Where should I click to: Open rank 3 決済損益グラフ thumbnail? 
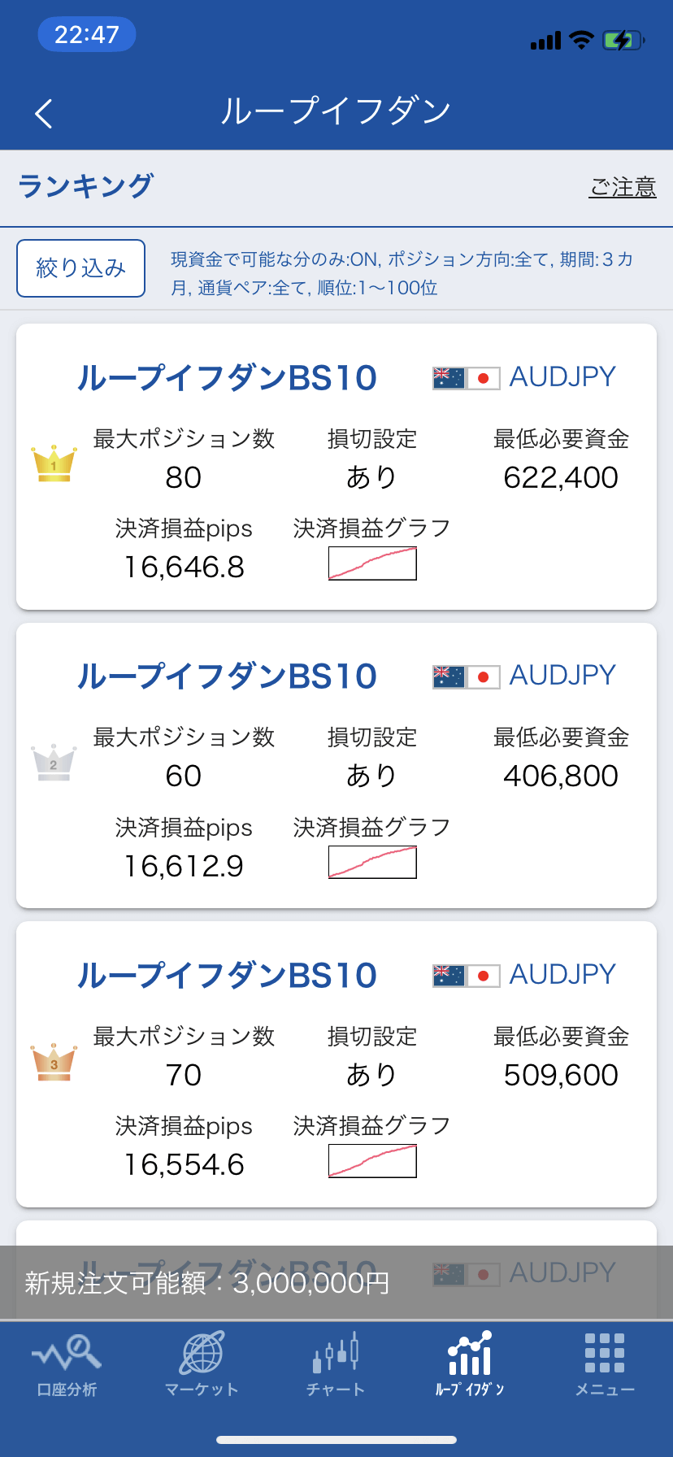pos(372,1161)
